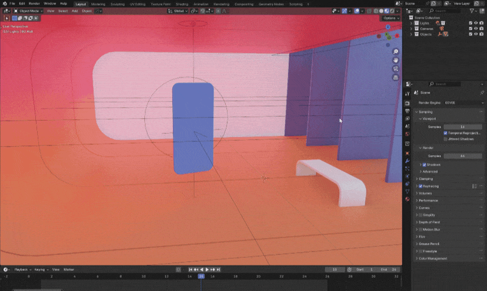Toggle the camera view icon
The image size is (487, 291).
click(x=396, y=69)
